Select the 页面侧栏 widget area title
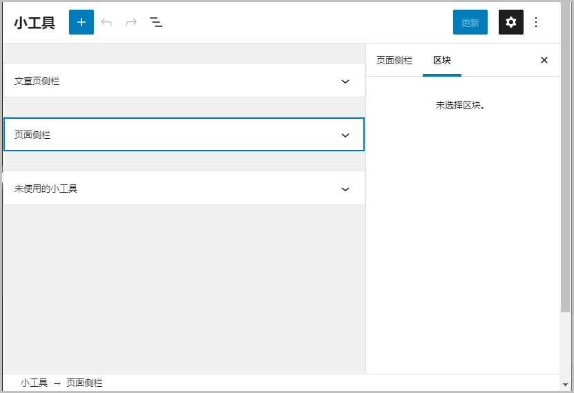574x393 pixels. pos(32,135)
